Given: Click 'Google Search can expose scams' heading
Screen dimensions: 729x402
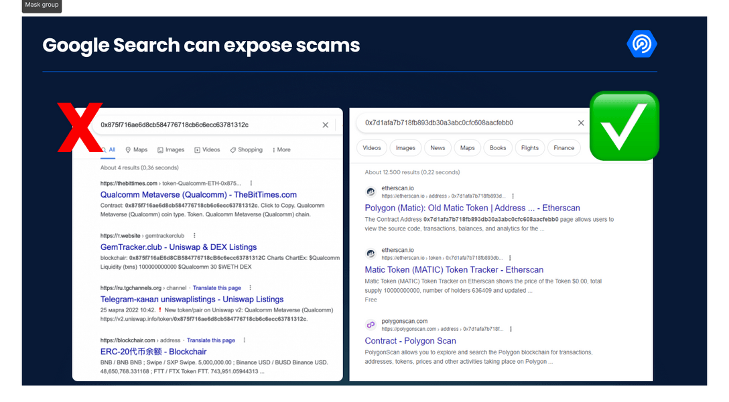Looking at the screenshot, I should click(x=201, y=46).
